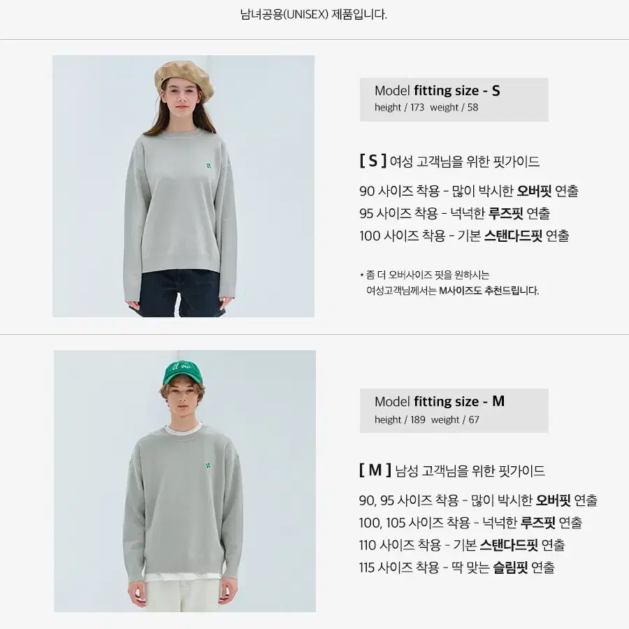The image size is (629, 629).
Task: Click the green clover logo on female model's sweater
Action: [x=208, y=165]
